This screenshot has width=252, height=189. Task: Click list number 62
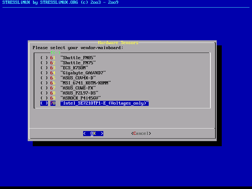[x=53, y=63]
